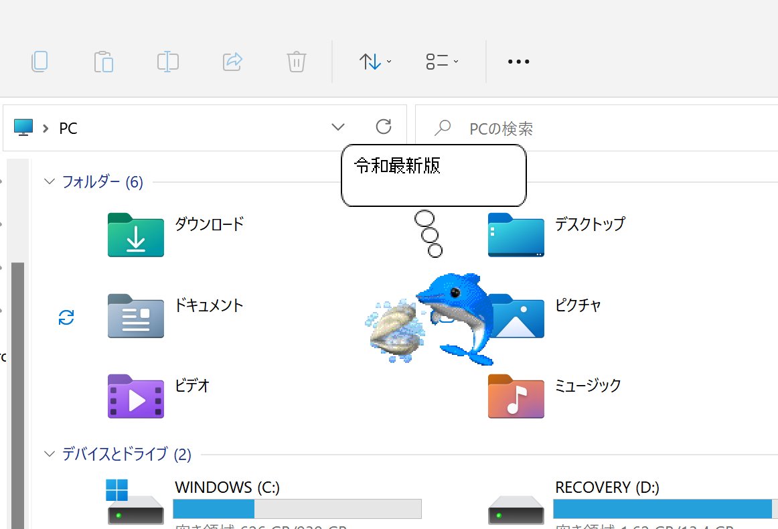This screenshot has height=529, width=778.
Task: Open the ドキュメント folder icon
Action: (x=135, y=316)
